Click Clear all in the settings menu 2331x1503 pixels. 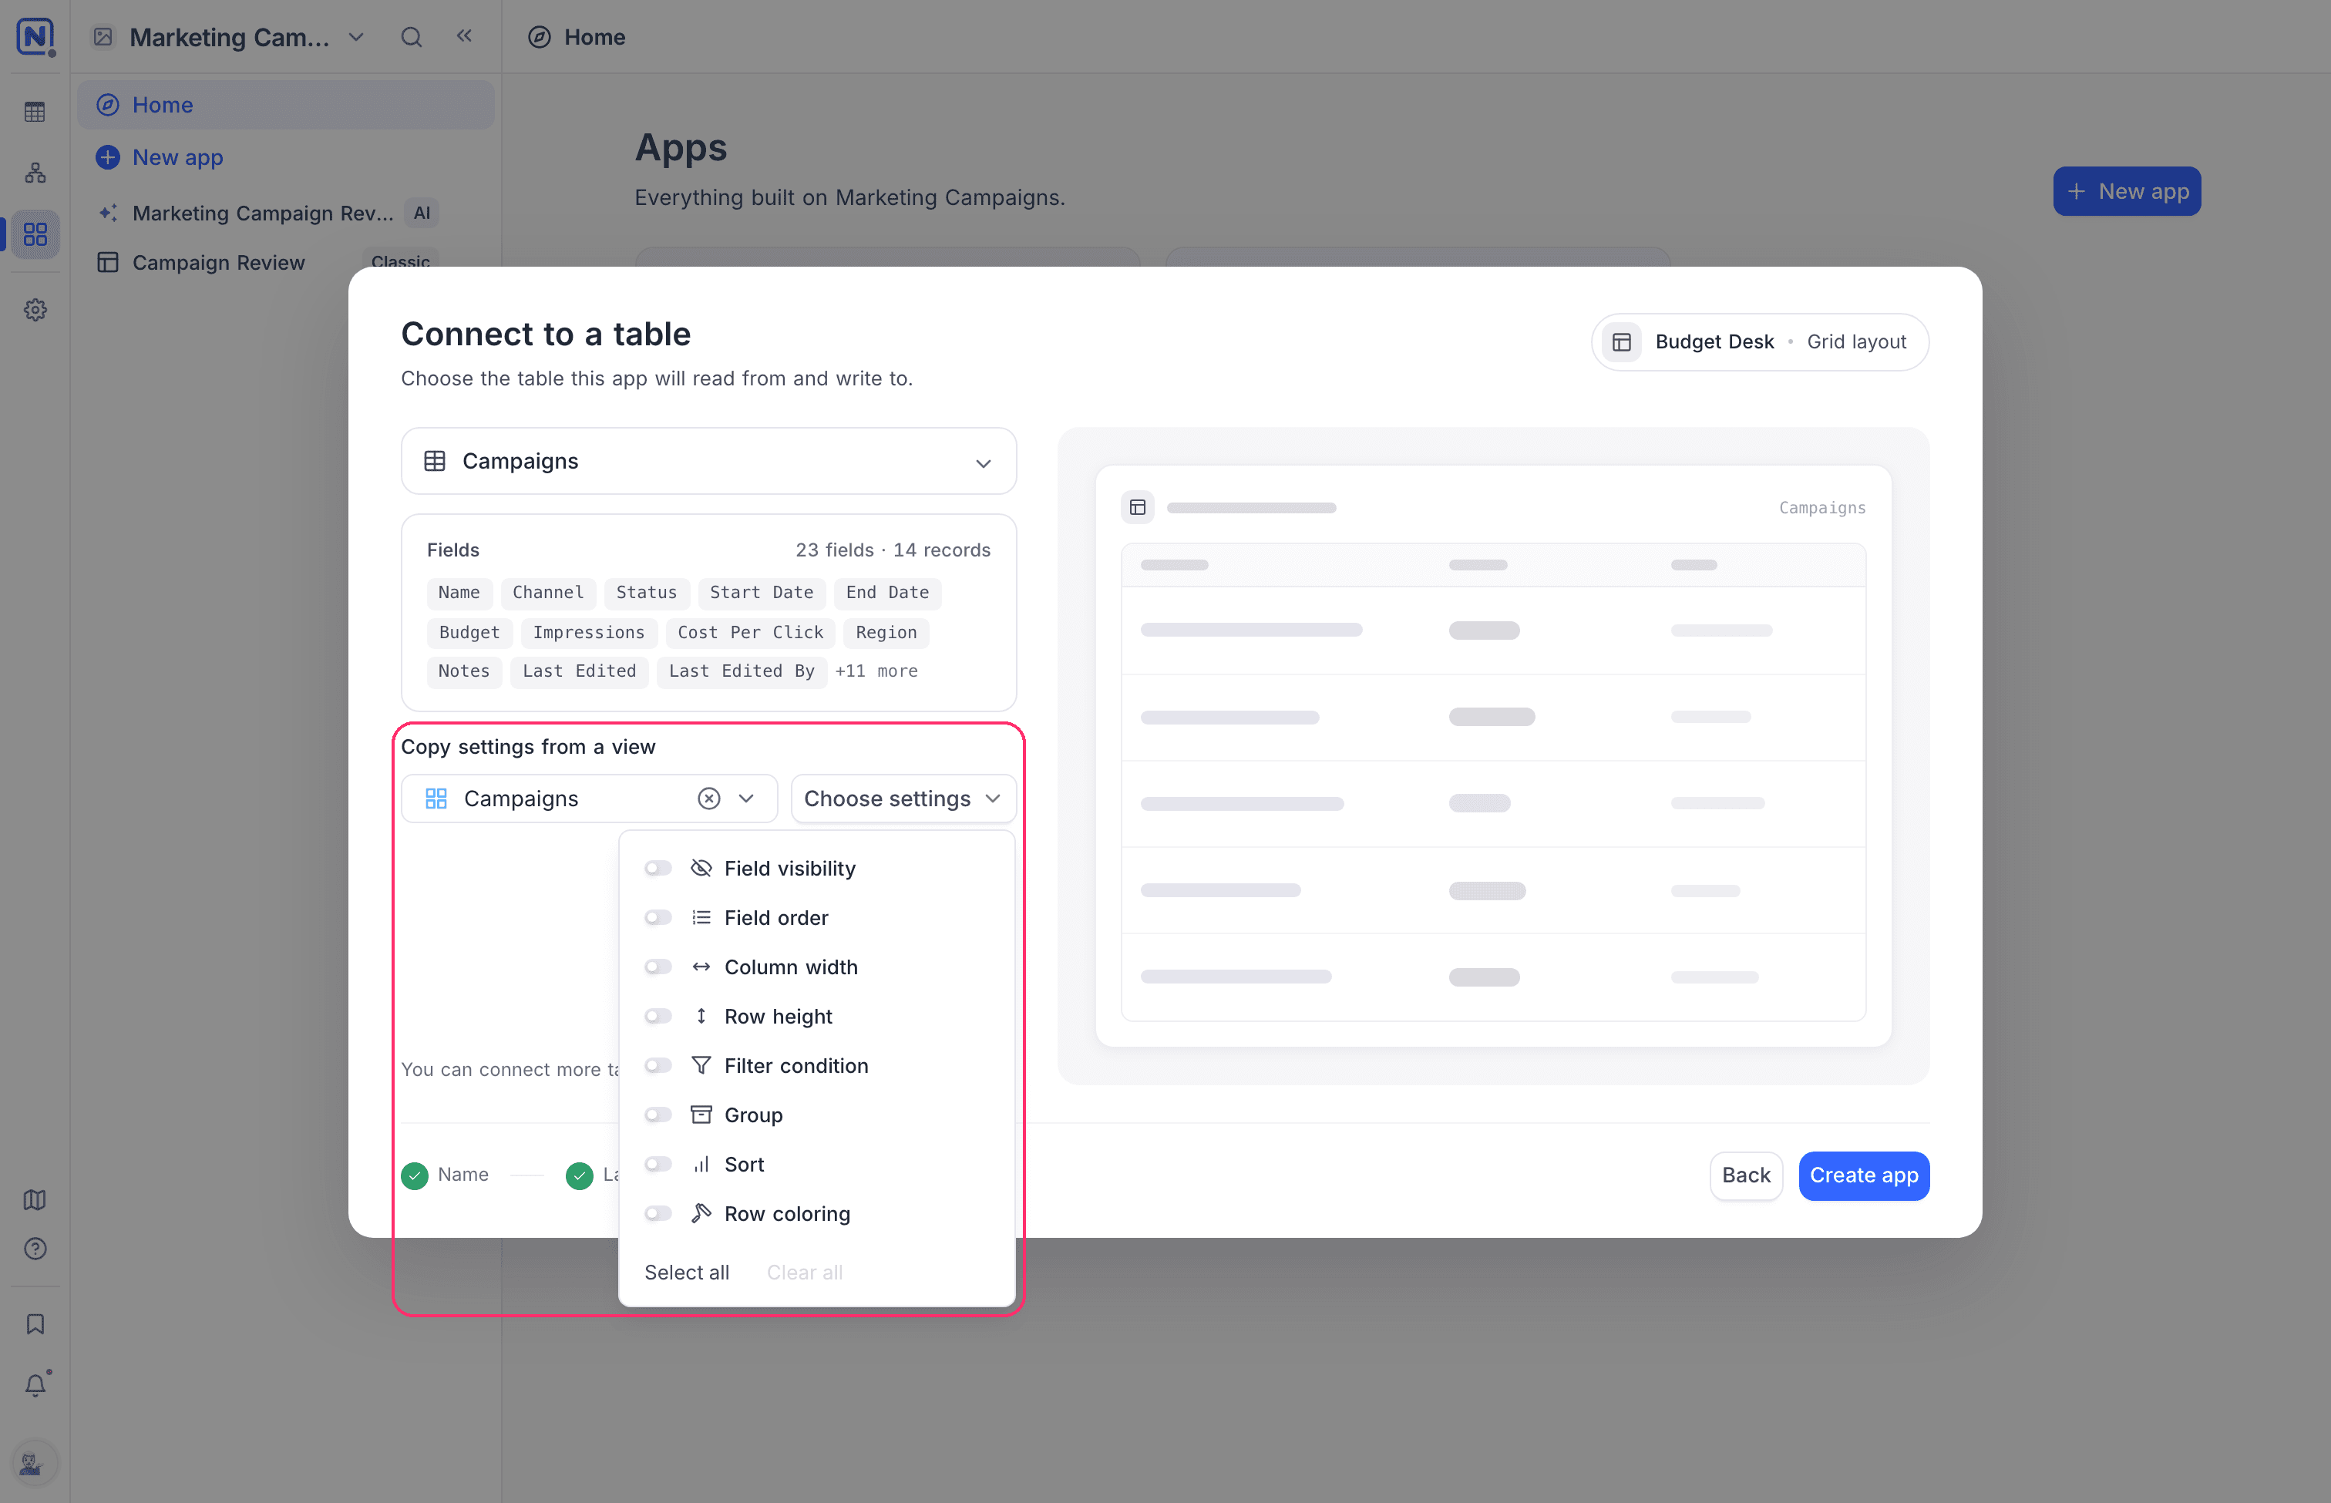pyautogui.click(x=804, y=1272)
